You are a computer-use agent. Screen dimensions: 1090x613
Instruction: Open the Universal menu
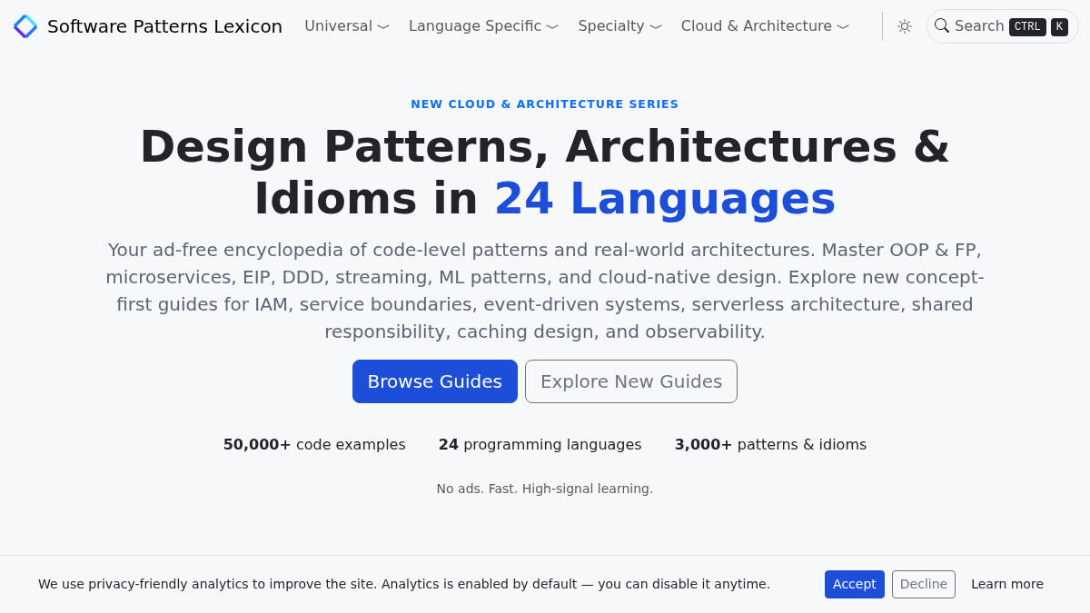[347, 26]
